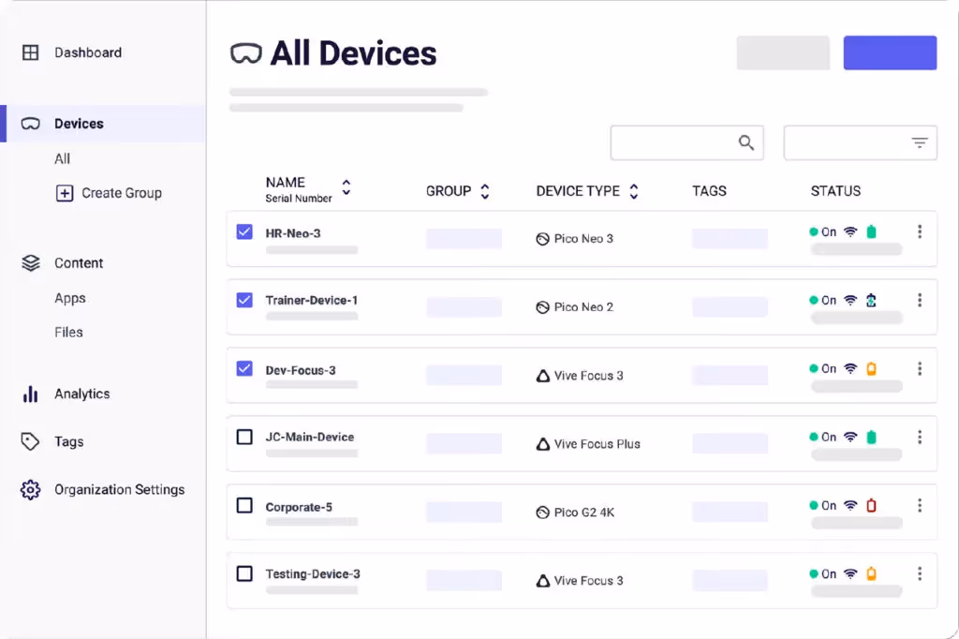Image resolution: width=959 pixels, height=639 pixels.
Task: Click the Trainer-Device-1 device name
Action: coord(311,301)
